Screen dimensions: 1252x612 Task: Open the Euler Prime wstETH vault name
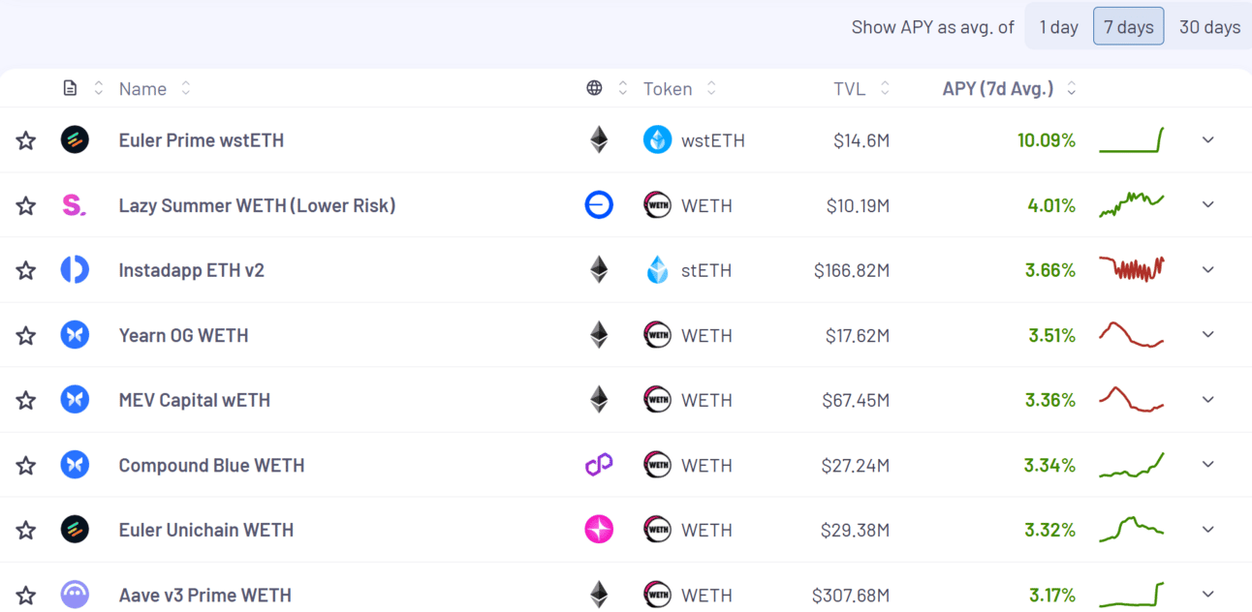pos(202,140)
